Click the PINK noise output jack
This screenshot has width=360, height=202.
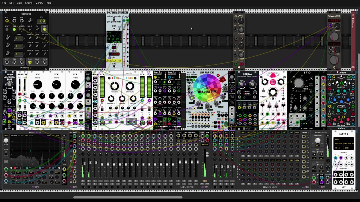95,88
